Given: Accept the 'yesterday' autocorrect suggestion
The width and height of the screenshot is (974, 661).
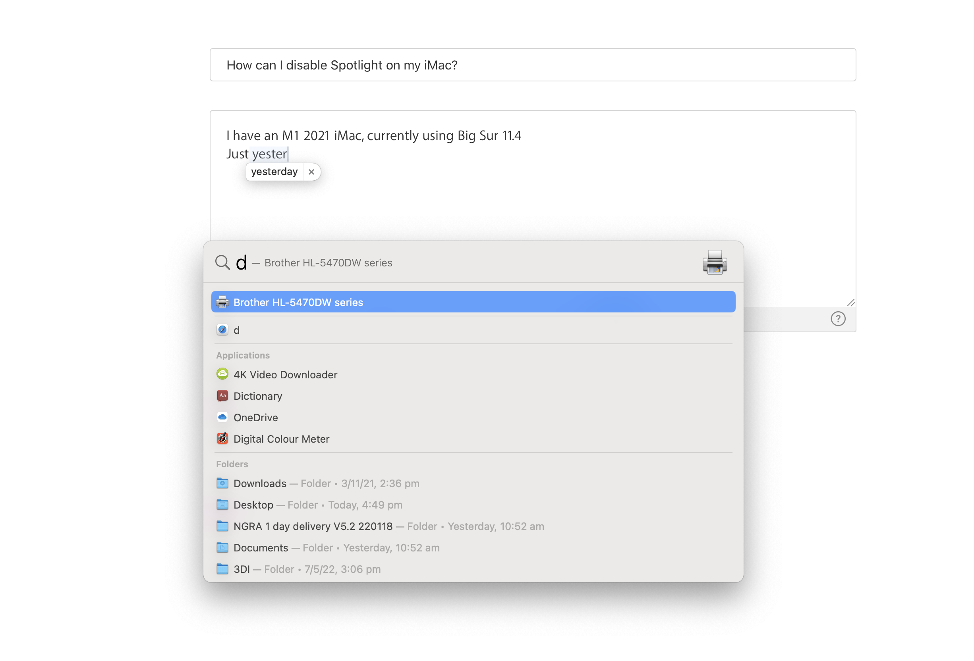Looking at the screenshot, I should (x=274, y=172).
